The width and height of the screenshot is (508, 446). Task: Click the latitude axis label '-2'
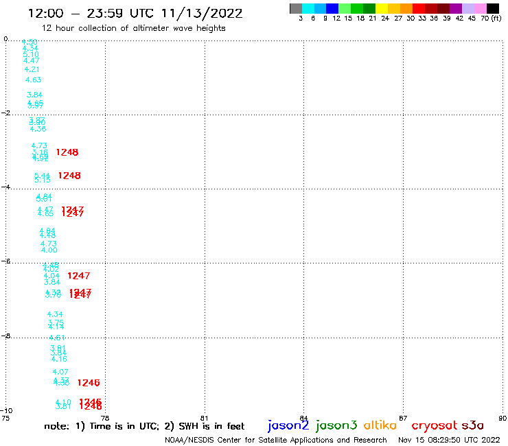5,113
